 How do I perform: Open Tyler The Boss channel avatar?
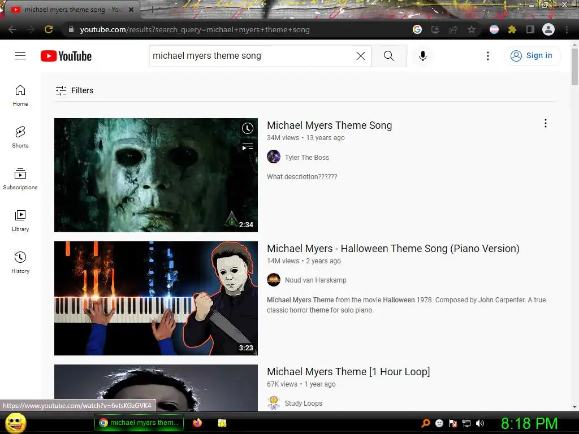[x=274, y=157]
